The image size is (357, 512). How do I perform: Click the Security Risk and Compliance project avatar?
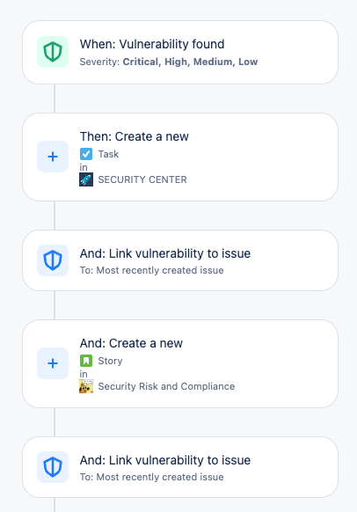click(x=86, y=386)
